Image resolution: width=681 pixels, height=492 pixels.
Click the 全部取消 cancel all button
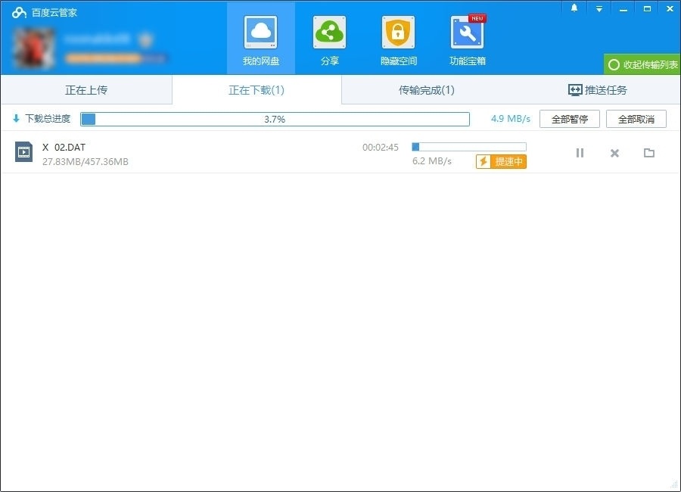(636, 118)
